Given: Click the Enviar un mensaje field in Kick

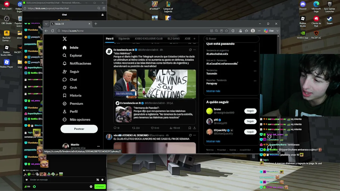Looking at the screenshot, I should click(x=65, y=180).
